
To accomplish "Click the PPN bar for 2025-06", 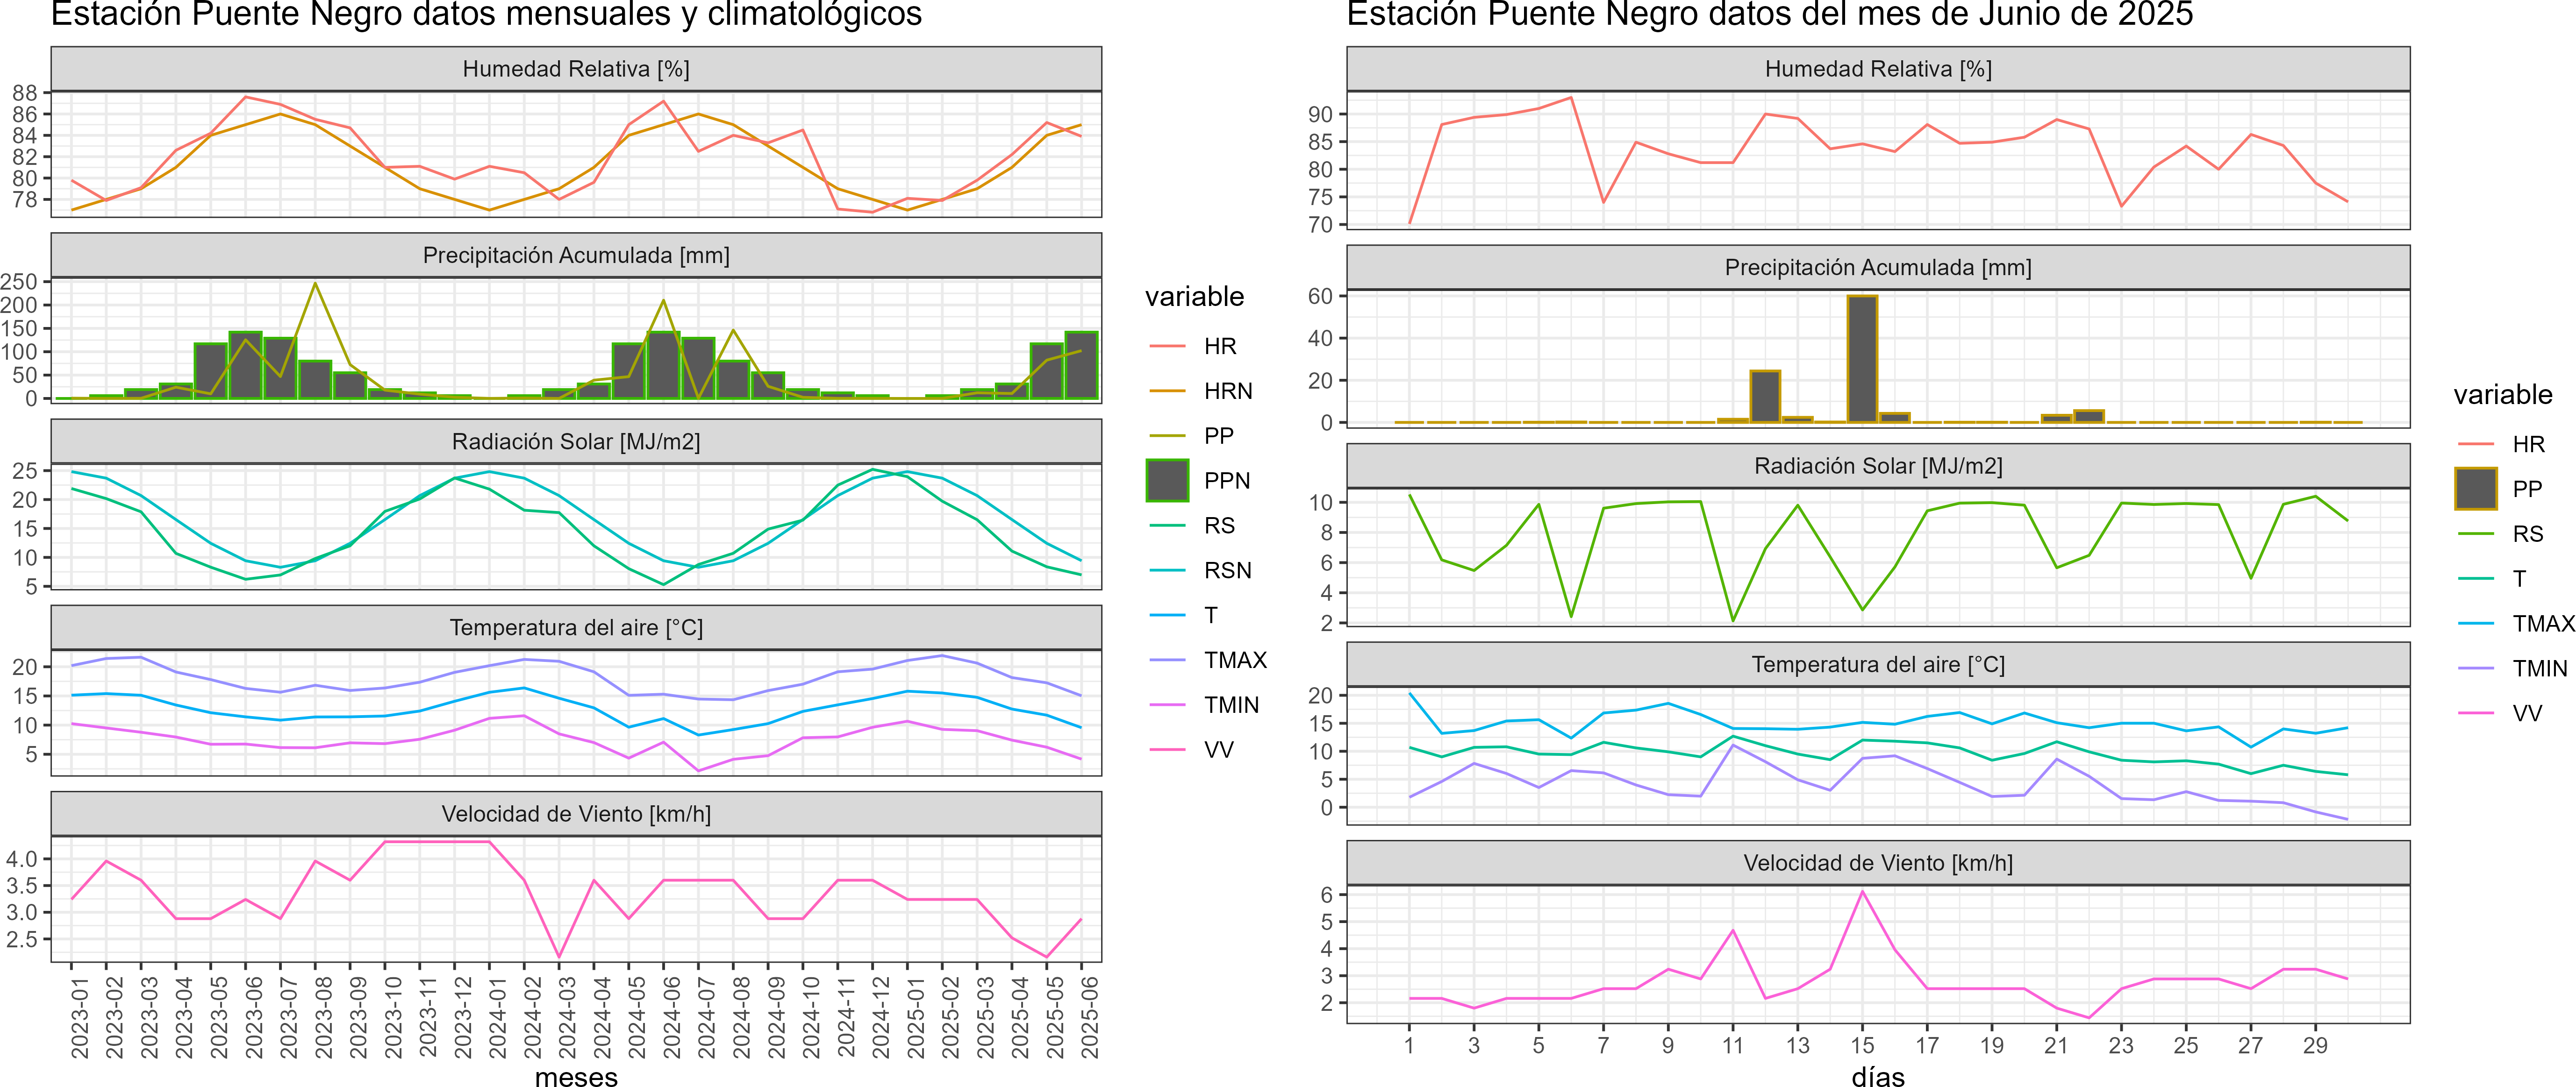I will 1081,366.
